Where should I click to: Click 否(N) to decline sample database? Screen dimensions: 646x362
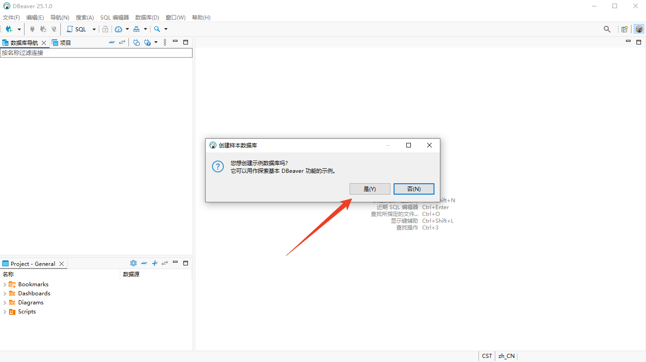tap(414, 189)
